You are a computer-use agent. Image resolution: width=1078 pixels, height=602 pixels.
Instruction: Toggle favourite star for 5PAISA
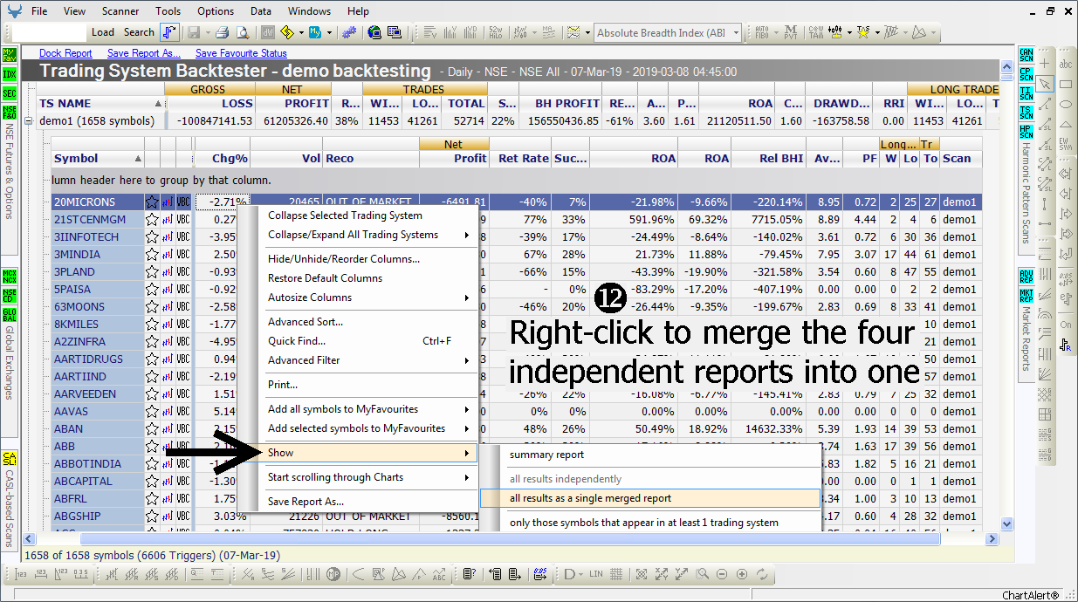(152, 289)
